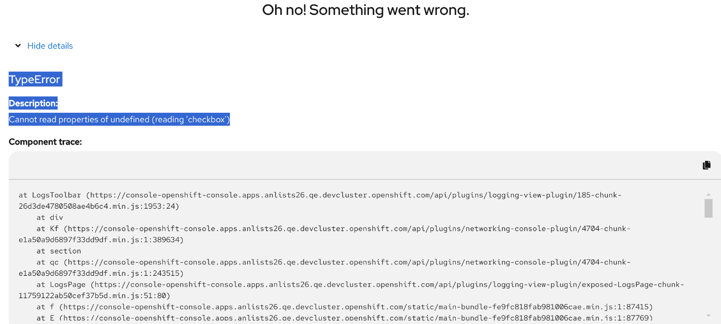Click the scrollbar thumb in trace box
Screen dimensions: 721x324
[708, 208]
